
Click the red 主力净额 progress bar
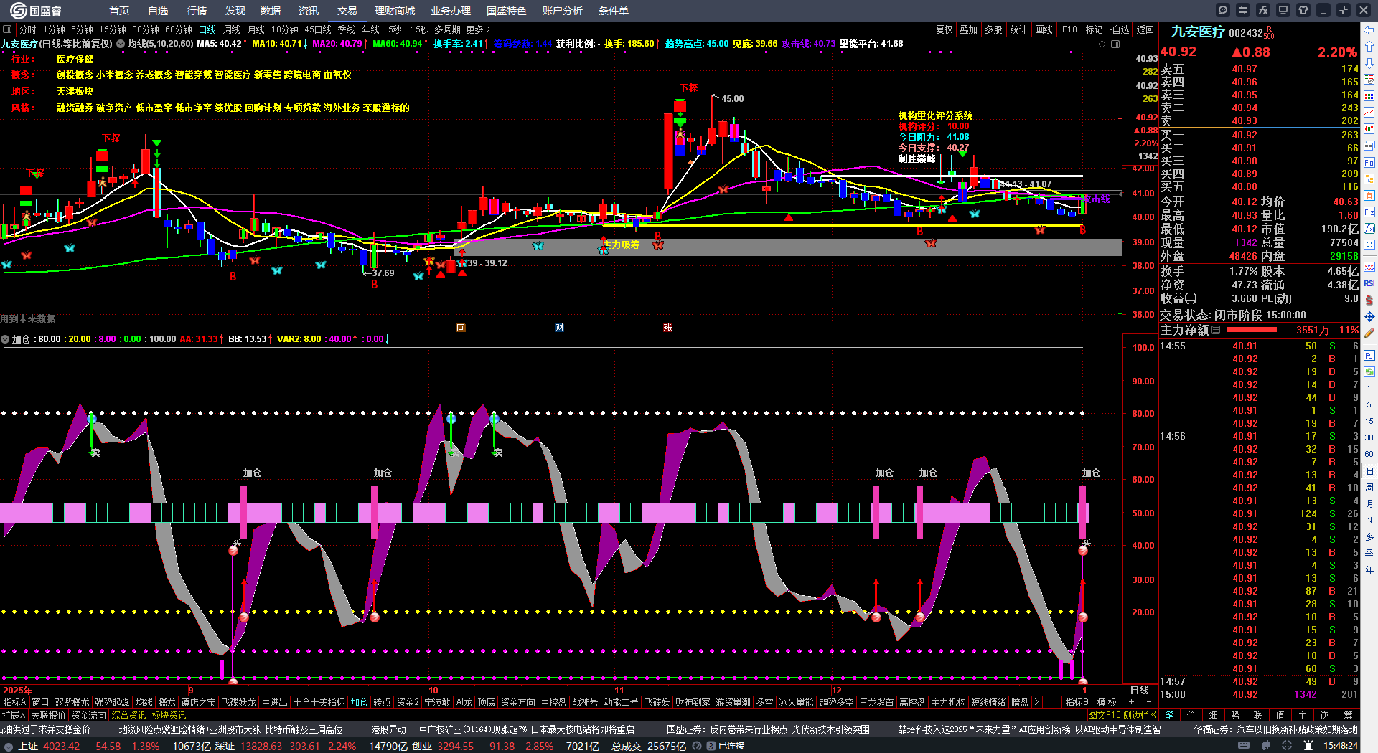coord(1252,330)
